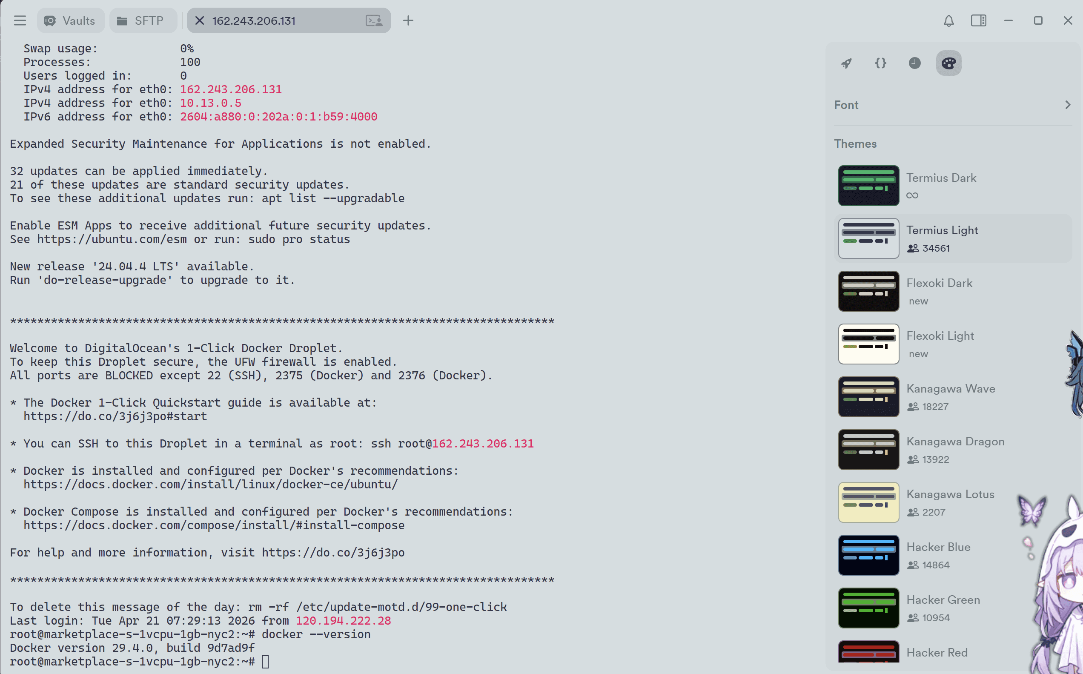Click the https://do.co/3j6j3po#start quickstart URL
Image resolution: width=1083 pixels, height=674 pixels.
coord(115,416)
